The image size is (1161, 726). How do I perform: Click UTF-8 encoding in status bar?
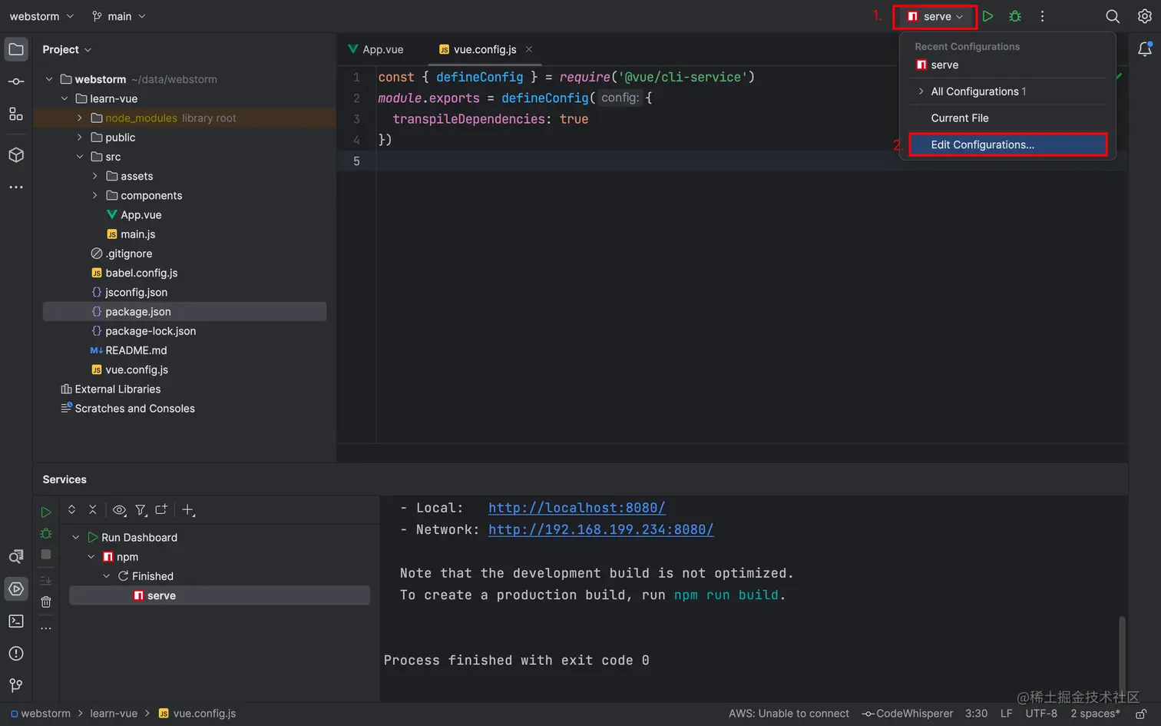[1041, 714]
